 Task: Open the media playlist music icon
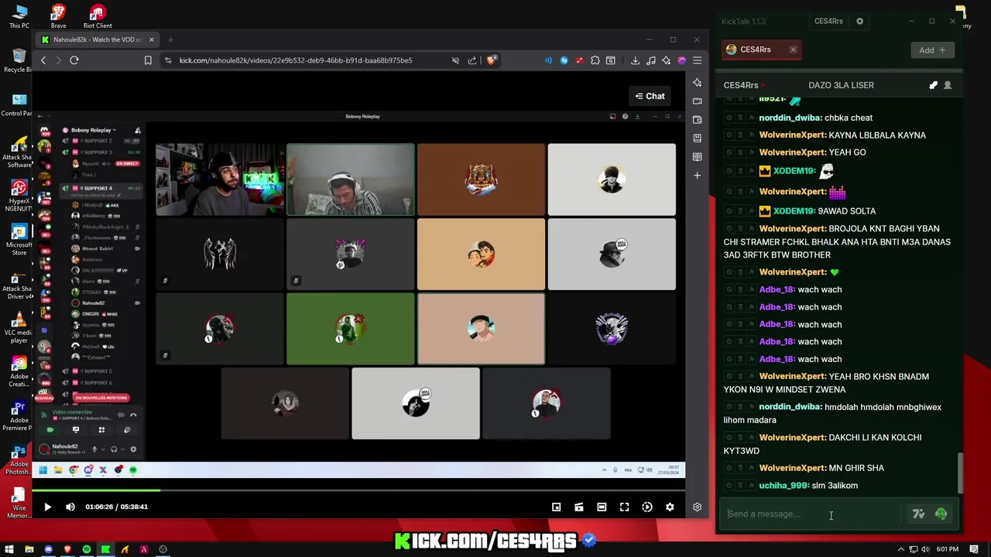pyautogui.click(x=650, y=60)
